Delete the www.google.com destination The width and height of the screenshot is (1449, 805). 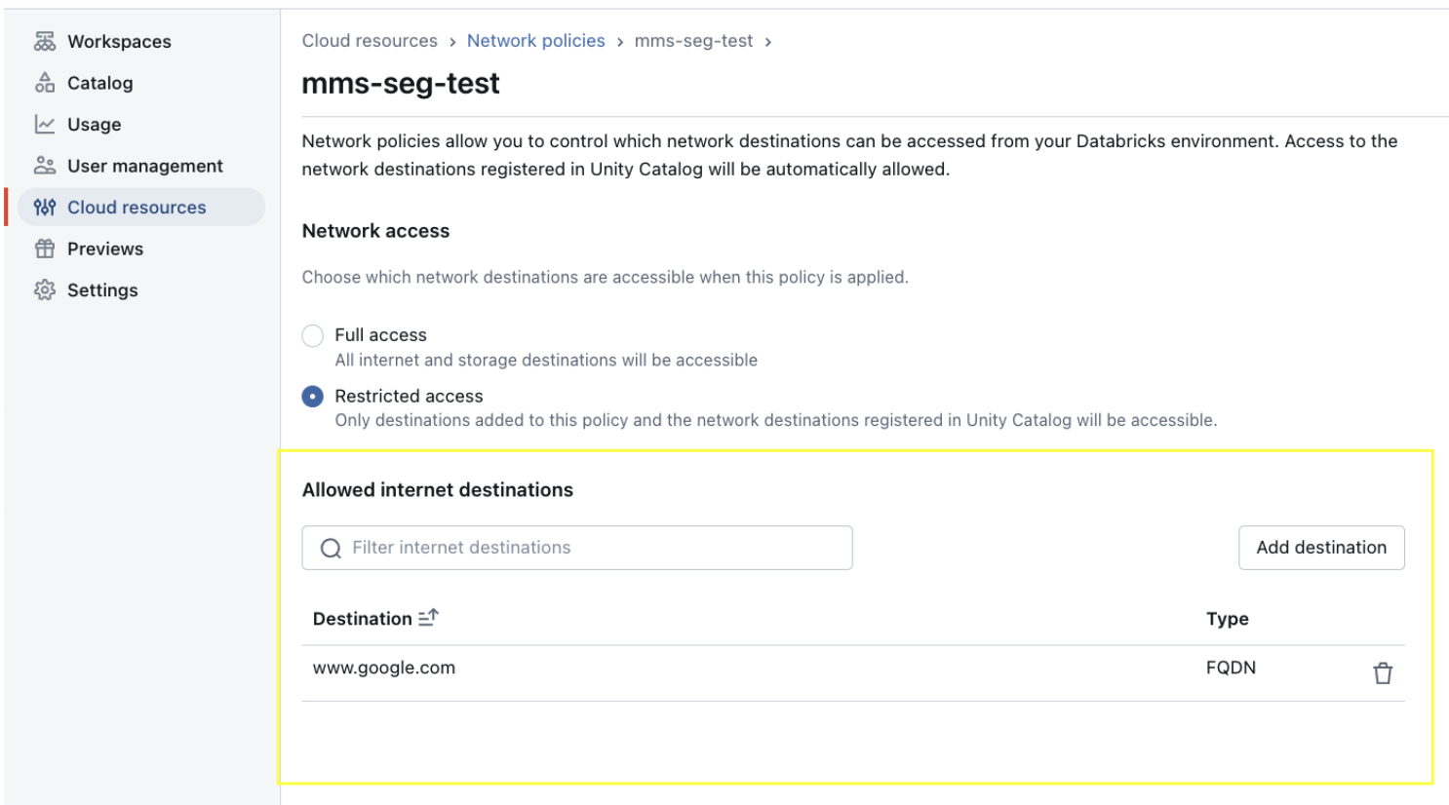[1383, 673]
